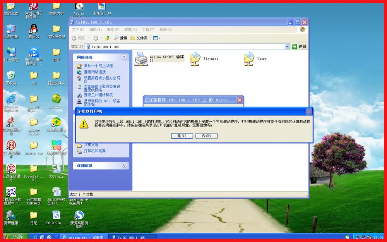387x242 pixels.
Task: Click 否(N) to cancel printer installation
Action: (206, 136)
